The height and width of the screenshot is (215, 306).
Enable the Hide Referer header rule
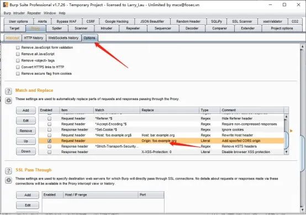pyautogui.click(x=49, y=118)
